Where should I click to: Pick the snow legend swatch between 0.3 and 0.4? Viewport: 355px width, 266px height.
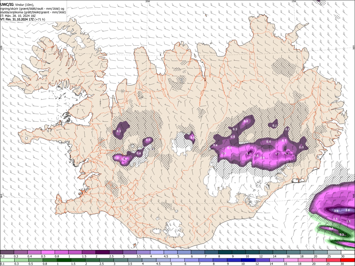21,252
